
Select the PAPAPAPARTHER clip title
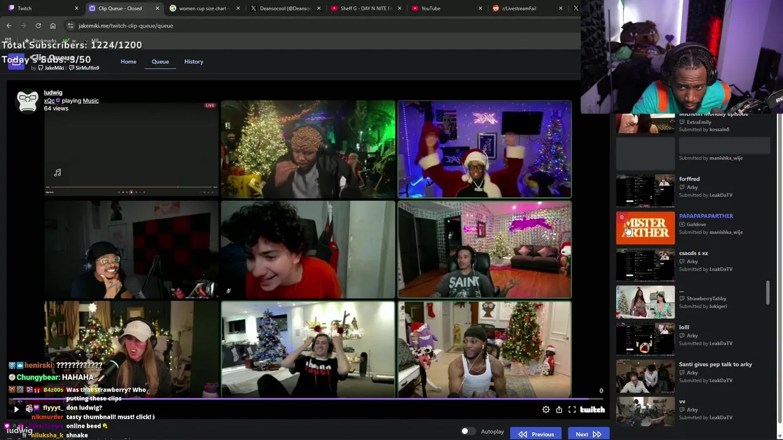706,216
